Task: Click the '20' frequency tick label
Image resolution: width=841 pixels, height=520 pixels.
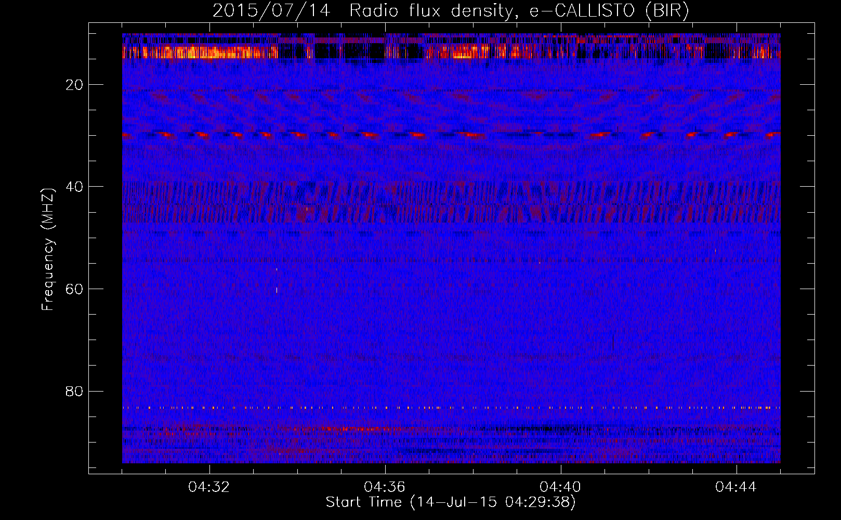Action: [75, 85]
